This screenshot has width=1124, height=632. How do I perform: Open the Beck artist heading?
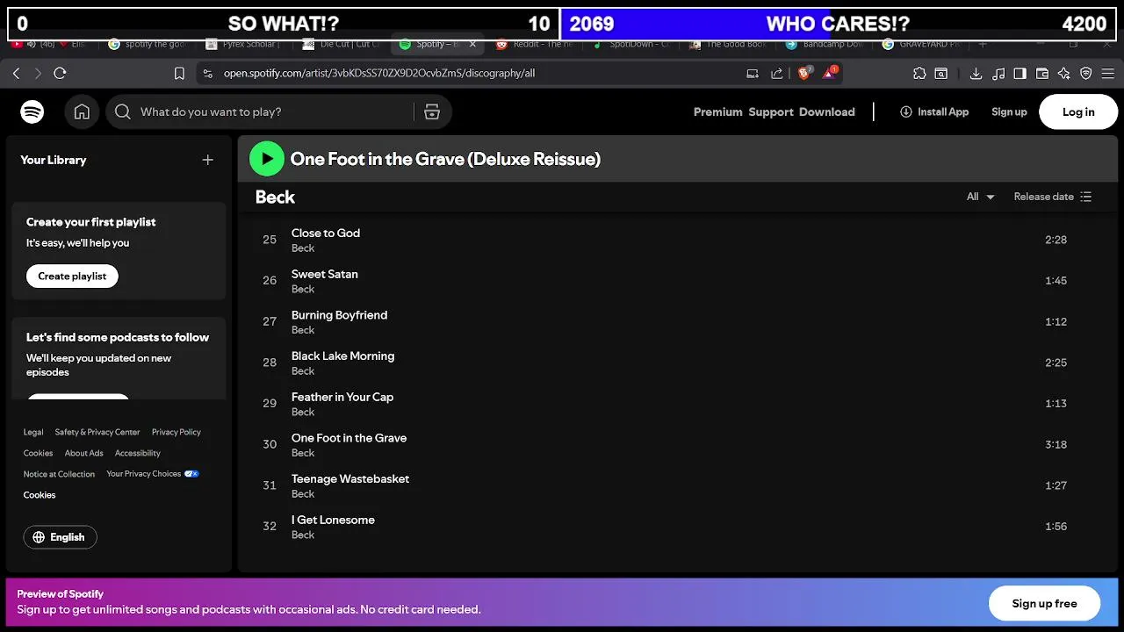click(x=275, y=197)
